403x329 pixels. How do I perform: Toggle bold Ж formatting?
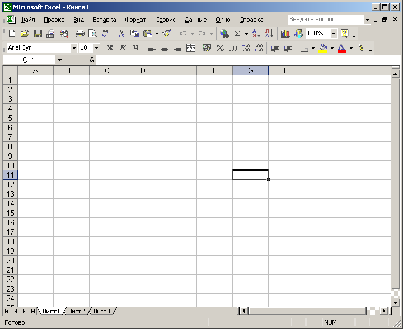110,48
